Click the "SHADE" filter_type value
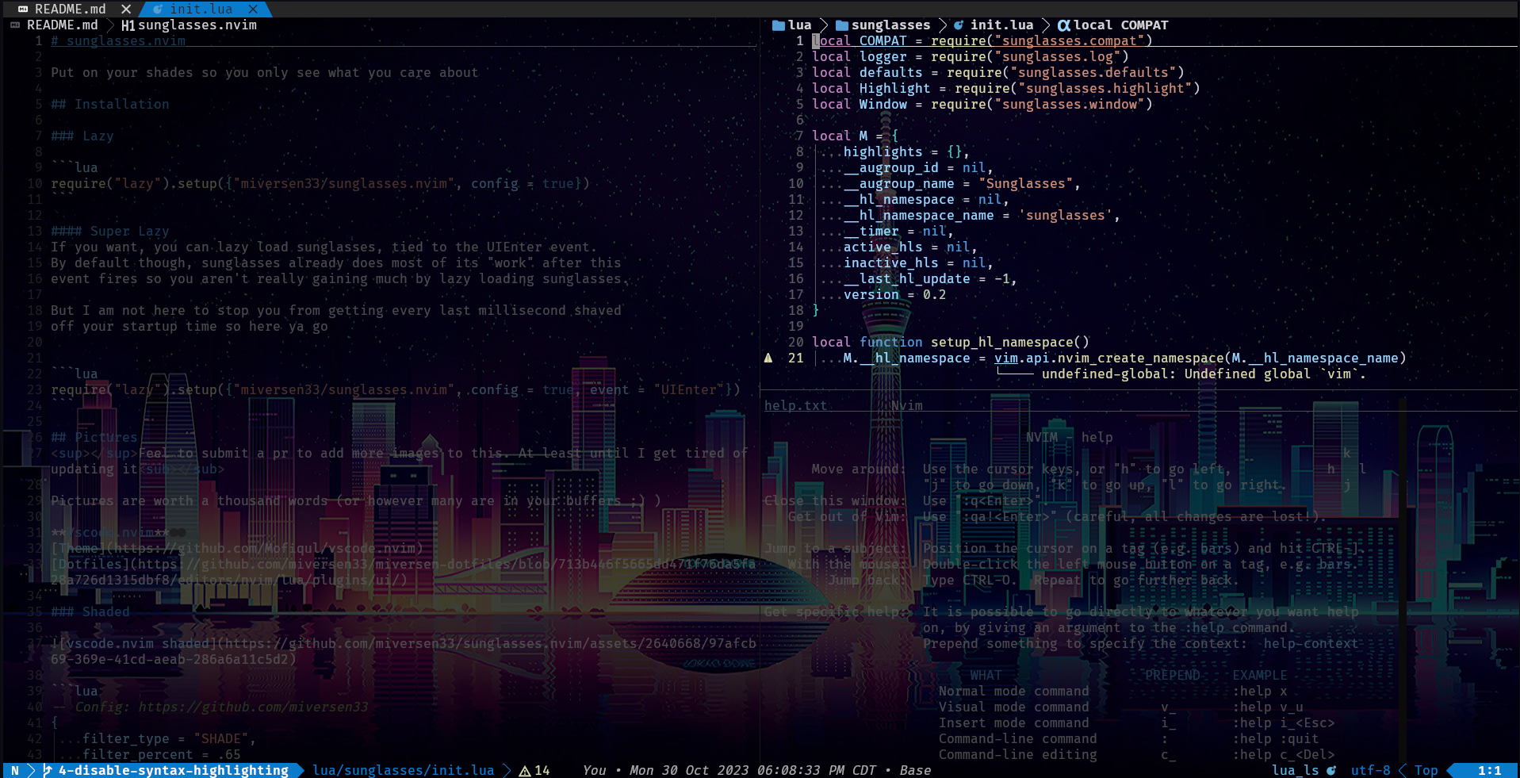The image size is (1520, 778). point(220,738)
